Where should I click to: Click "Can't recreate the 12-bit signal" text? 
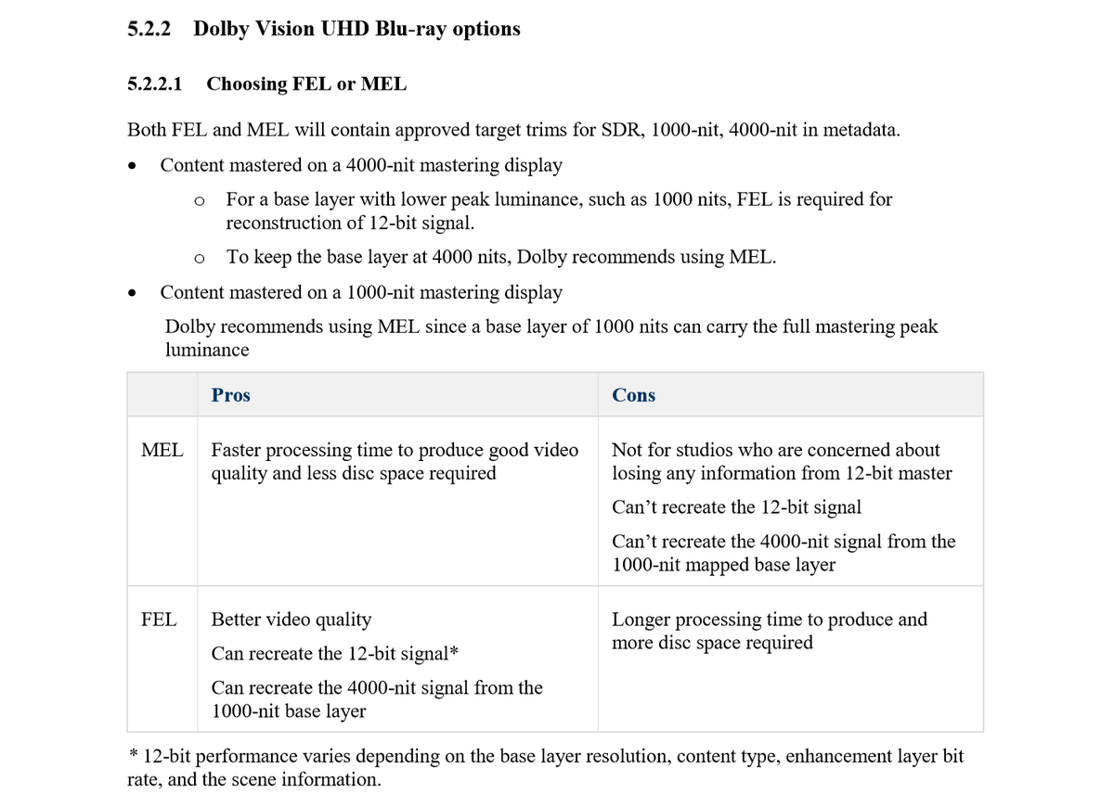(736, 507)
